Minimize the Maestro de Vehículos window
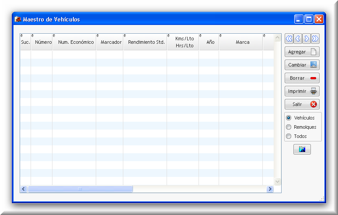Image resolution: width=338 pixels, height=215 pixels. pos(299,19)
